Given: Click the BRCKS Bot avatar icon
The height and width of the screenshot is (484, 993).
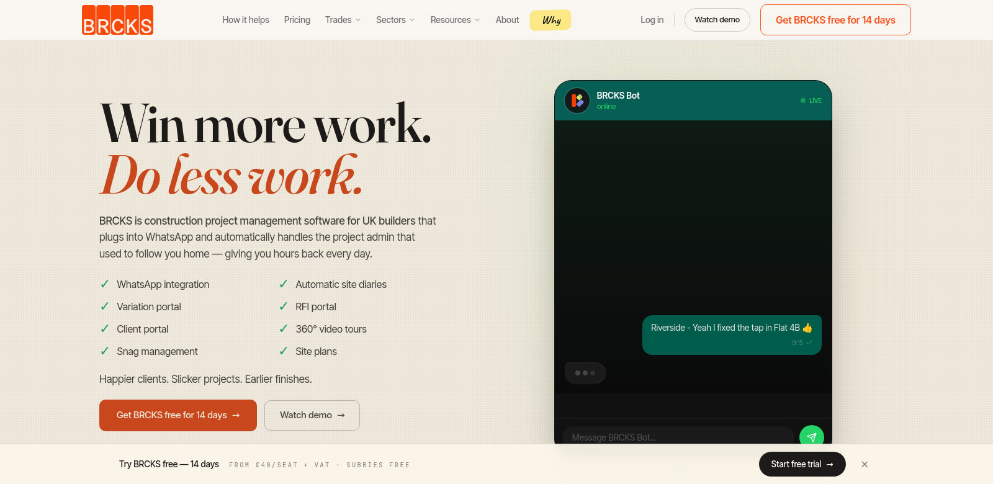Looking at the screenshot, I should [577, 101].
